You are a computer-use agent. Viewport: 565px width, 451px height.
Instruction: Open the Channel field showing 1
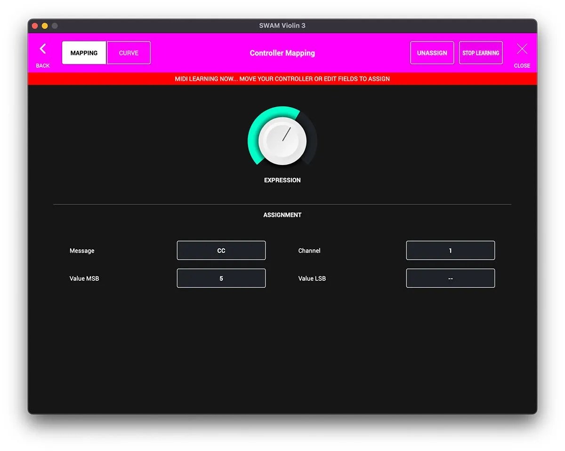[x=451, y=250]
